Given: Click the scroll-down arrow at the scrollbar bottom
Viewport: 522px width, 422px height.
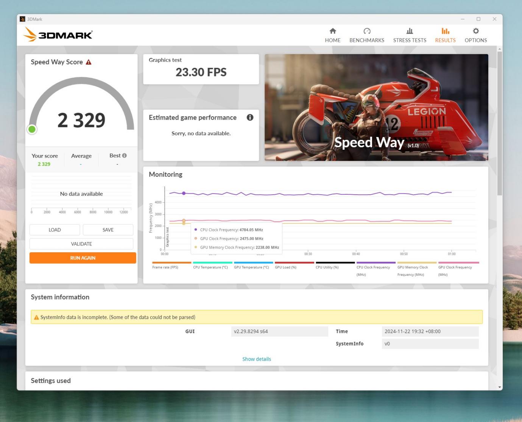Looking at the screenshot, I should 500,387.
